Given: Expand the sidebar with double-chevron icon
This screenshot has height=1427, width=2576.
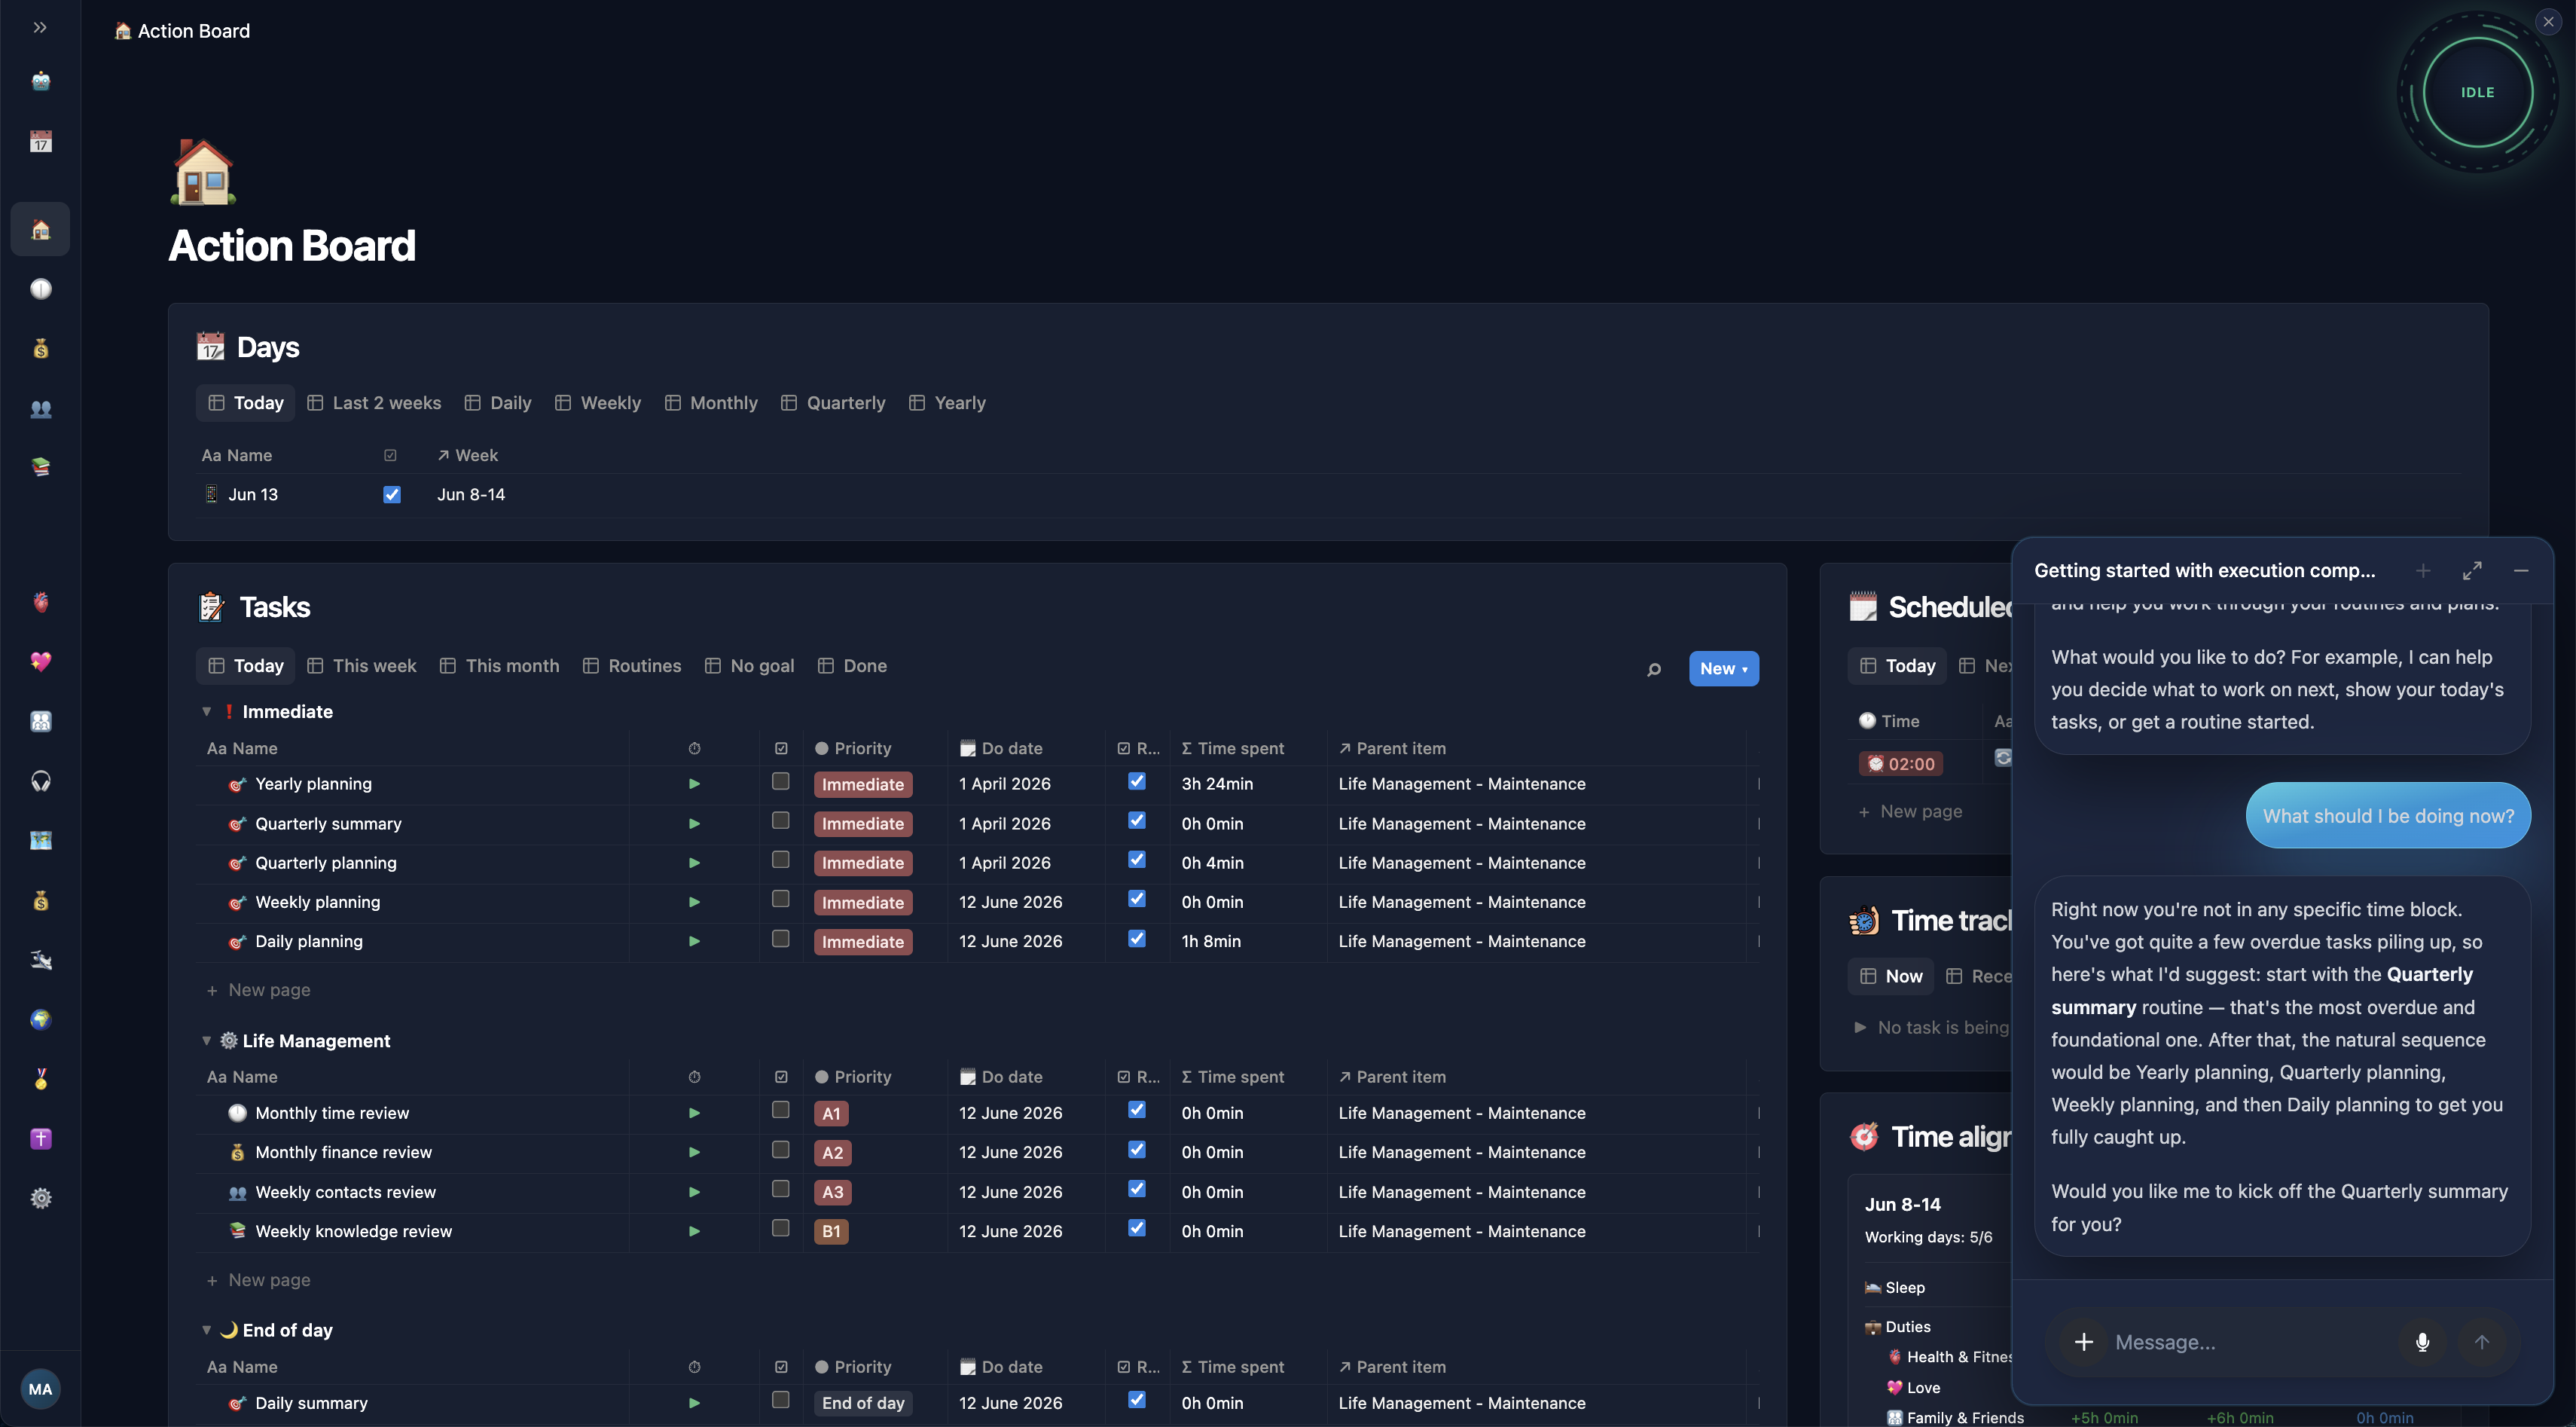Looking at the screenshot, I should [40, 27].
